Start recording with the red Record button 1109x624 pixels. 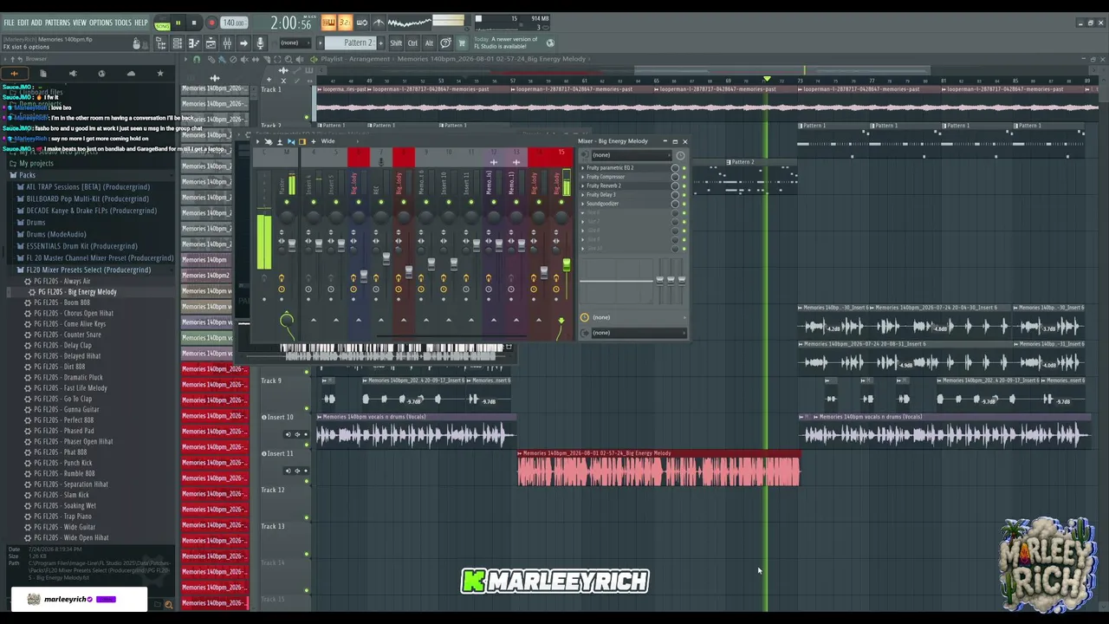(x=211, y=23)
